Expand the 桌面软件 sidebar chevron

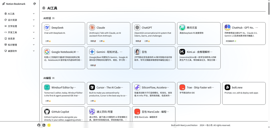click(34, 51)
